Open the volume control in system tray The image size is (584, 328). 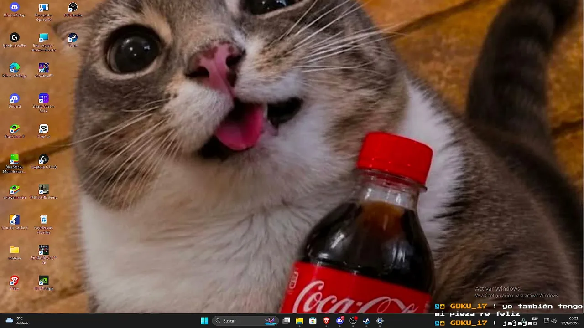point(554,321)
